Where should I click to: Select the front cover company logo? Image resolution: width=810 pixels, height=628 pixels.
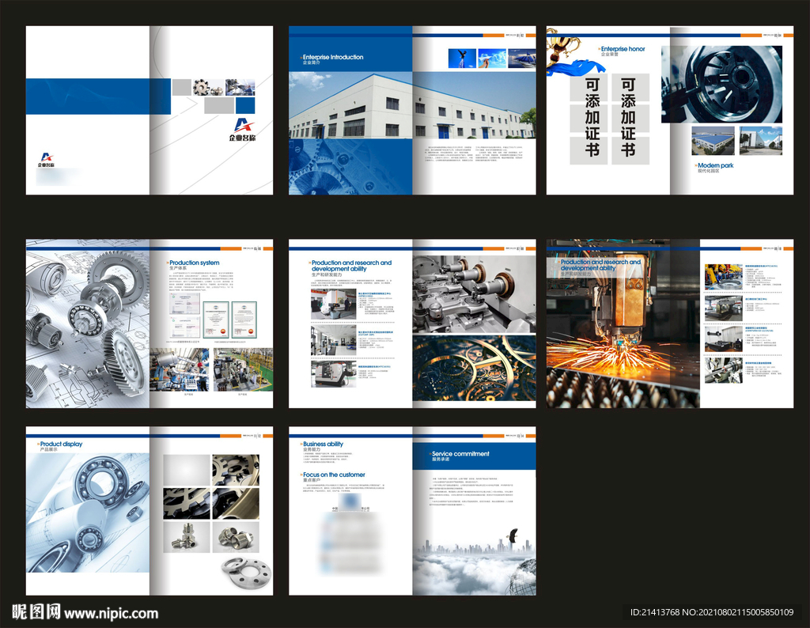[x=242, y=130]
